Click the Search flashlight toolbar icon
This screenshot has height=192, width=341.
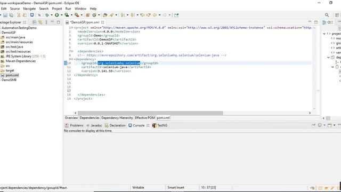tap(111, 15)
